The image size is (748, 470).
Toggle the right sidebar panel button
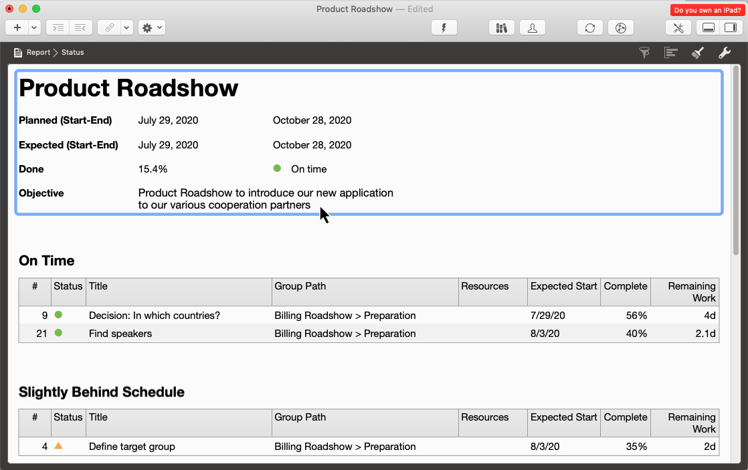coord(730,27)
